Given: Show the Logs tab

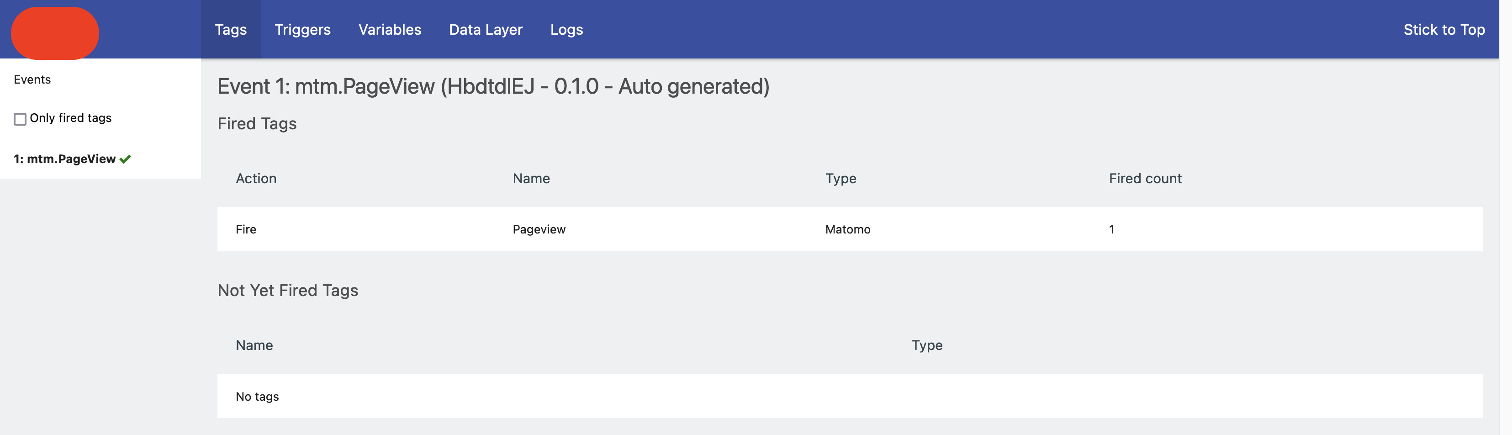Looking at the screenshot, I should coord(566,29).
